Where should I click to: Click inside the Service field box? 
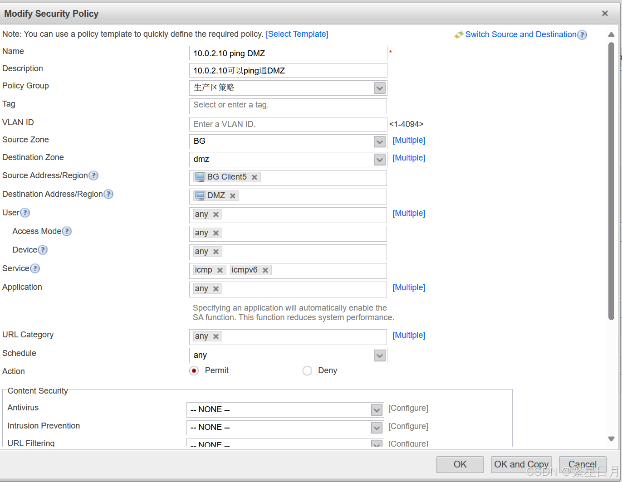[288, 271]
